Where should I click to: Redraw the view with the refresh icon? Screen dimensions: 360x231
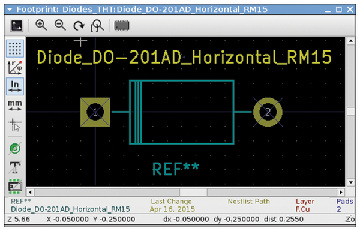click(79, 25)
